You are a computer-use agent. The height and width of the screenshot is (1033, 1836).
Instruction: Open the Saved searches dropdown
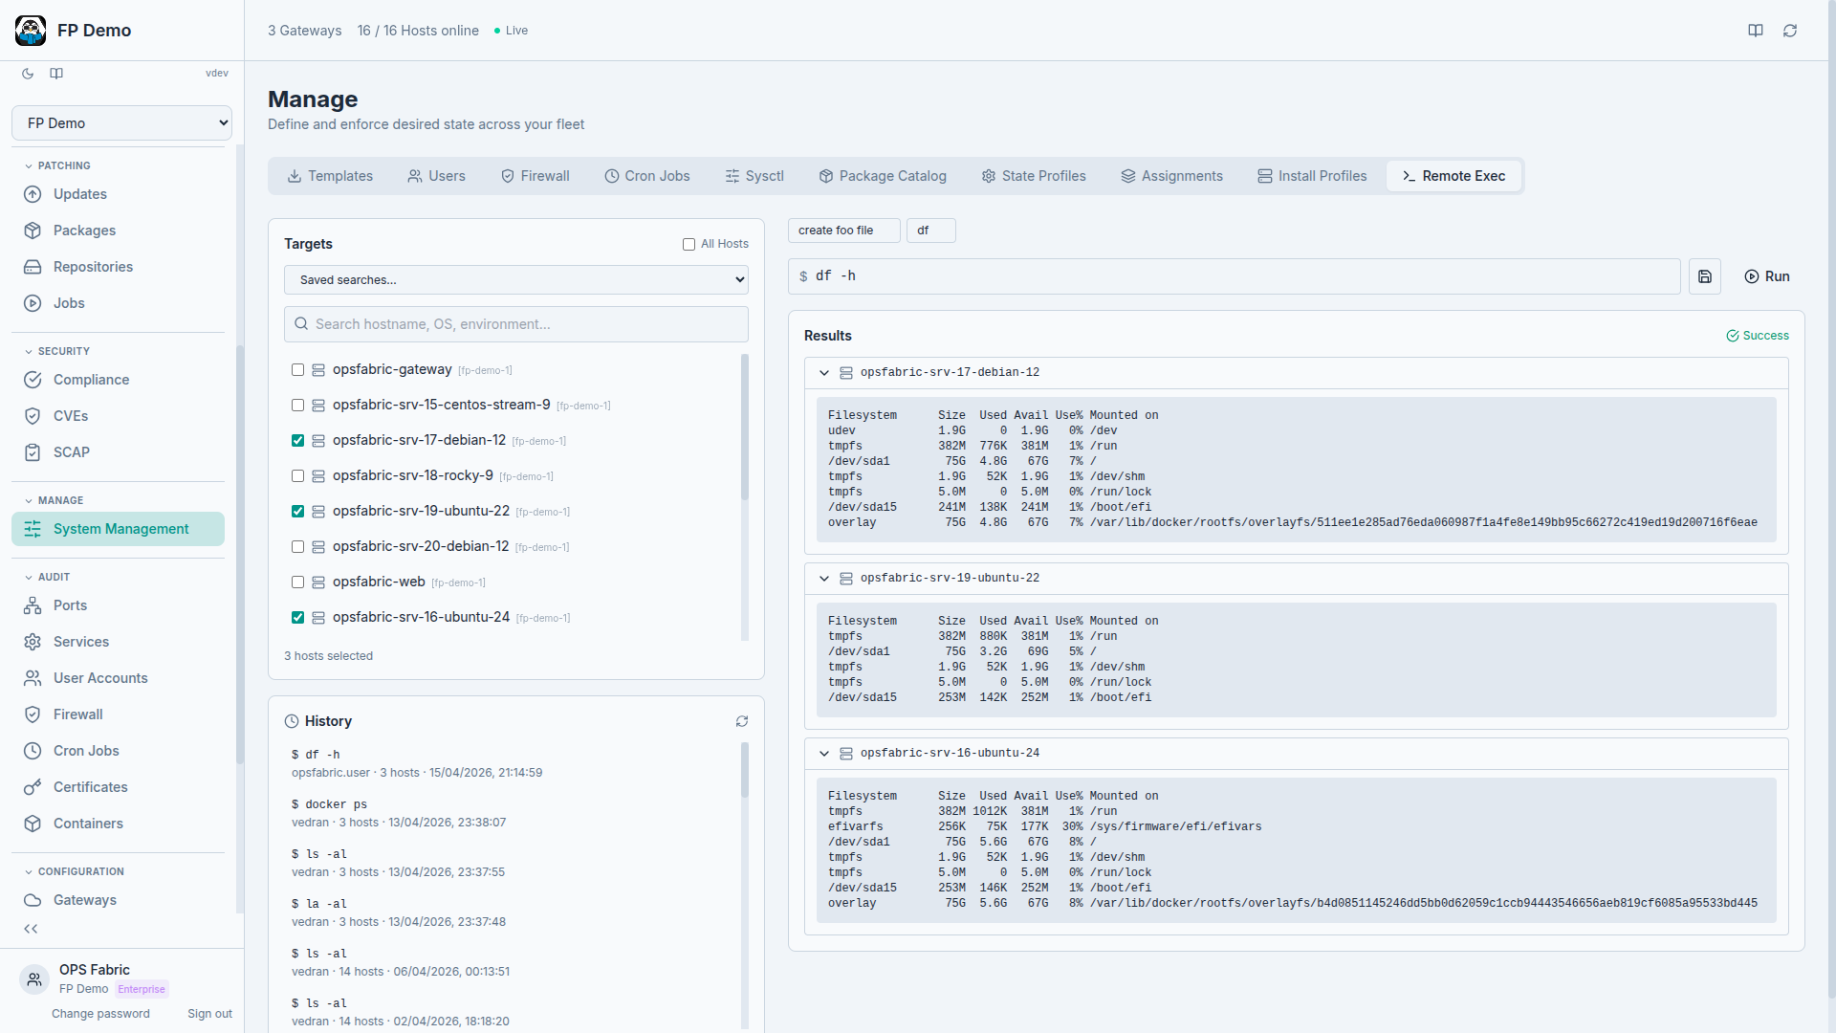(x=515, y=279)
